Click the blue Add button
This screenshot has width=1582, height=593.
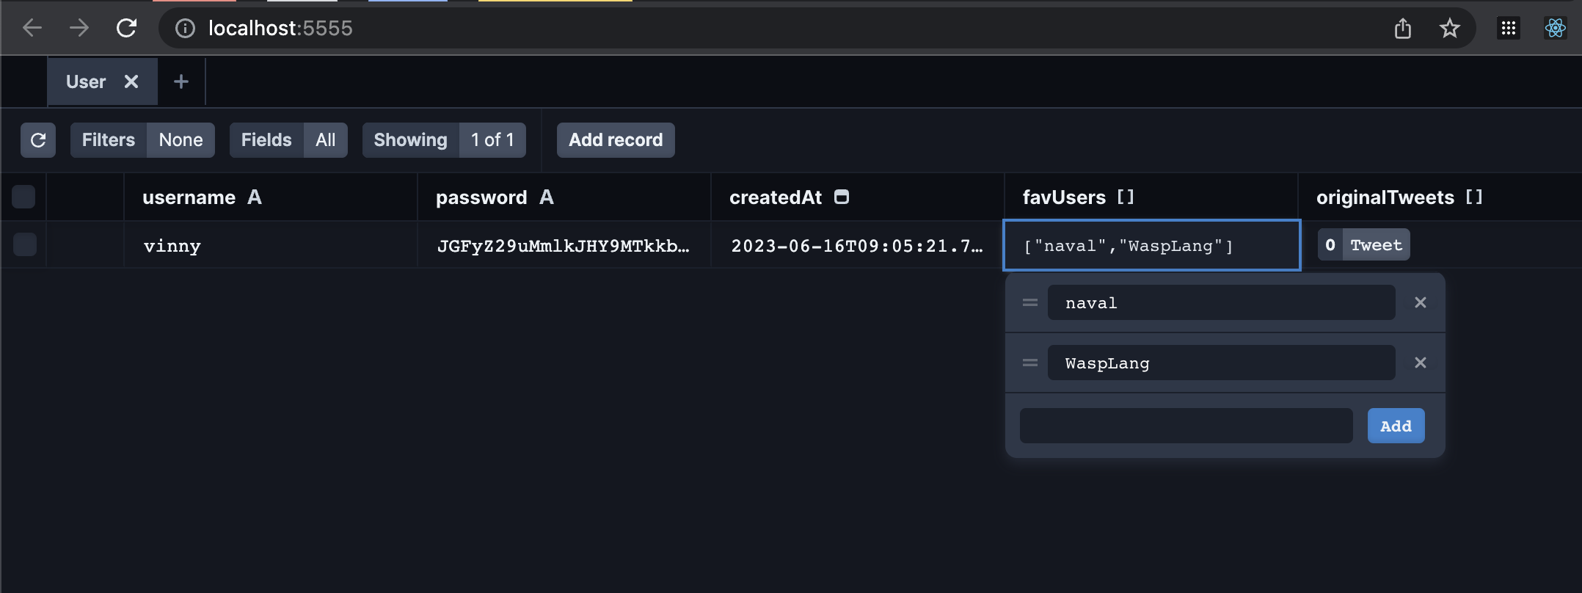1396,426
